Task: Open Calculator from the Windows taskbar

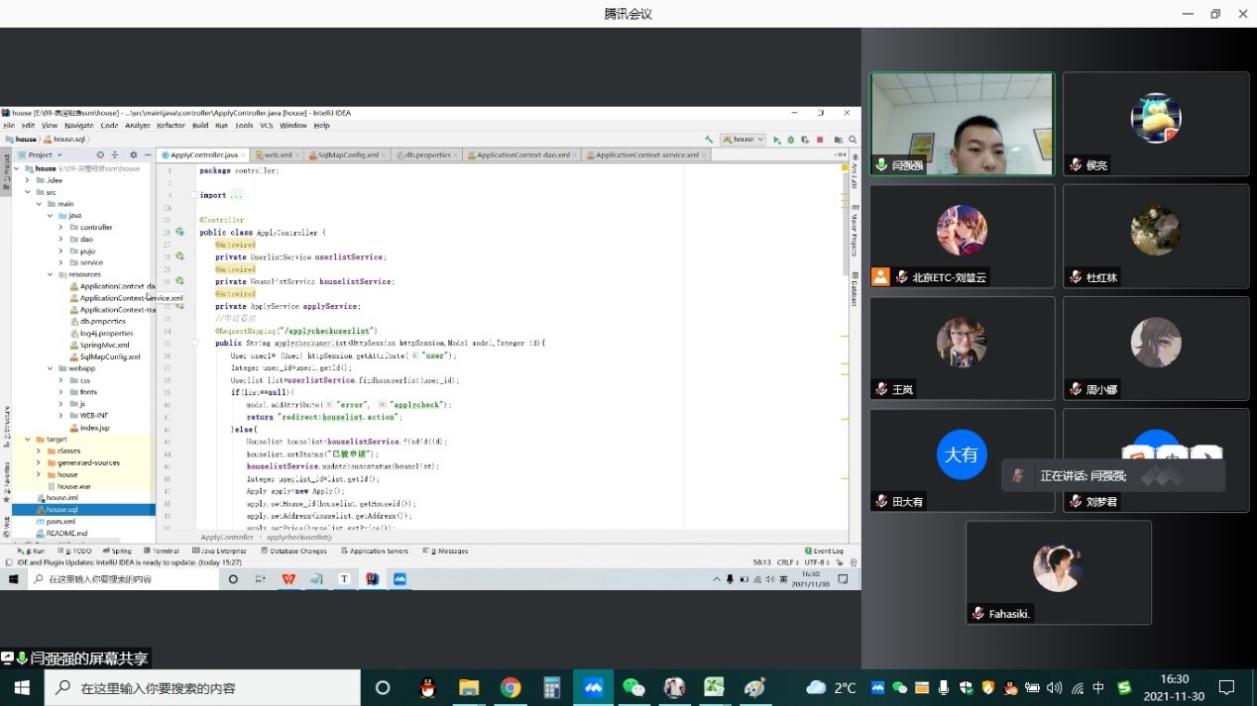Action: coord(552,687)
